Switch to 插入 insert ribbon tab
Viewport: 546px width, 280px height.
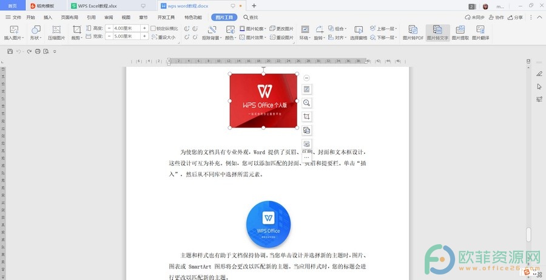pos(48,17)
